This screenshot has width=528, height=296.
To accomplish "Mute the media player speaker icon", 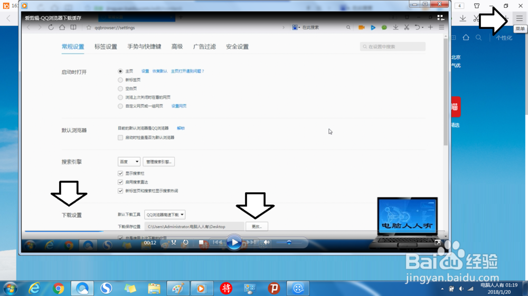I will [267, 242].
